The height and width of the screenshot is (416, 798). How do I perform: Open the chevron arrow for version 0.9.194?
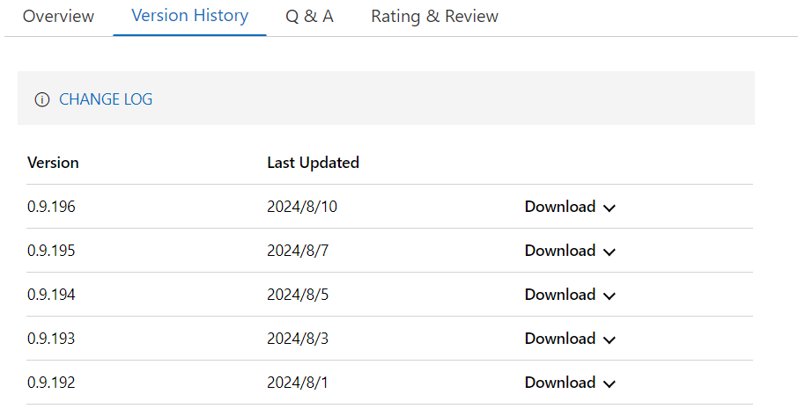pos(609,296)
